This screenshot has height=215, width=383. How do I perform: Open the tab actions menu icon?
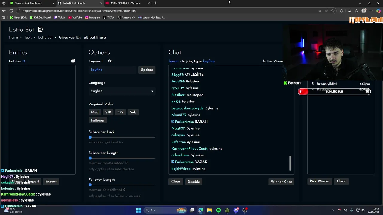pos(4,3)
